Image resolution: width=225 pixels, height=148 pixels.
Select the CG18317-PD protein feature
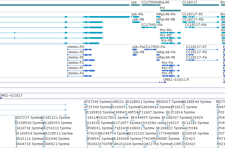pyautogui.click(x=190, y=55)
